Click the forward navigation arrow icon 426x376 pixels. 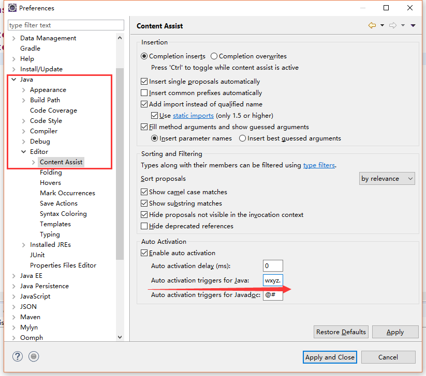pos(393,25)
